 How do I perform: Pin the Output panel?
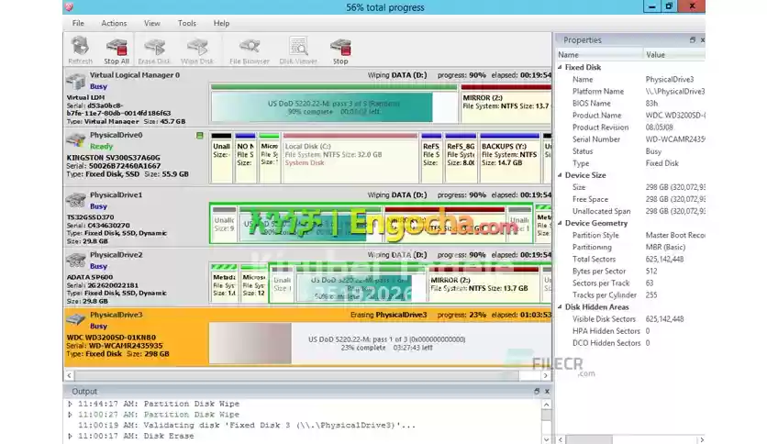point(536,391)
